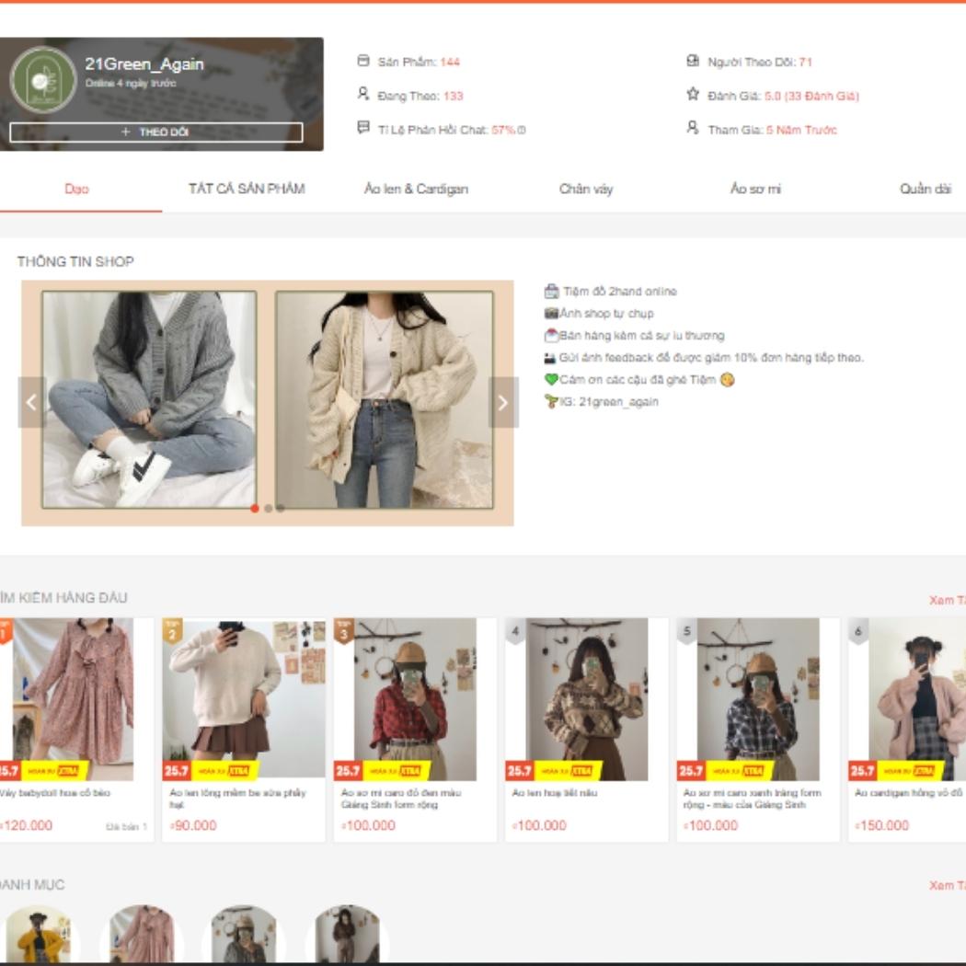Screen dimensions: 966x966
Task: Go to previous banner slide with left arrow
Action: pyautogui.click(x=32, y=402)
